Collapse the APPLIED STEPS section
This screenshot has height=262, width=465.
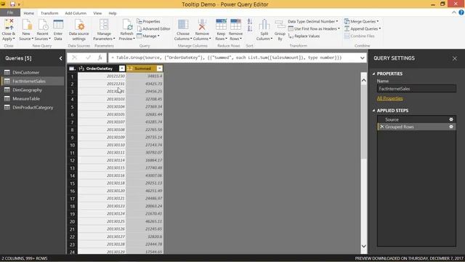(373, 111)
